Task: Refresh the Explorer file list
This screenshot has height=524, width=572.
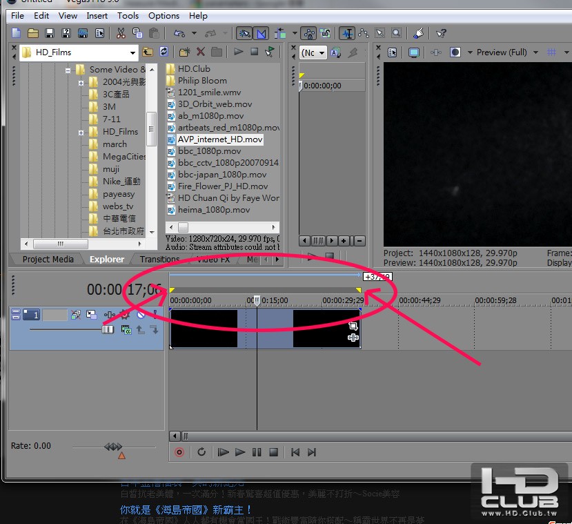Action: click(x=164, y=52)
